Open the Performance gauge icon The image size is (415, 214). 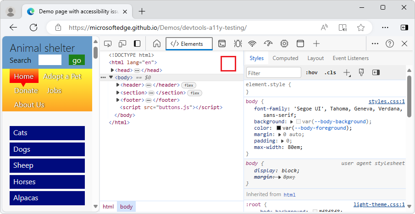pos(268,44)
